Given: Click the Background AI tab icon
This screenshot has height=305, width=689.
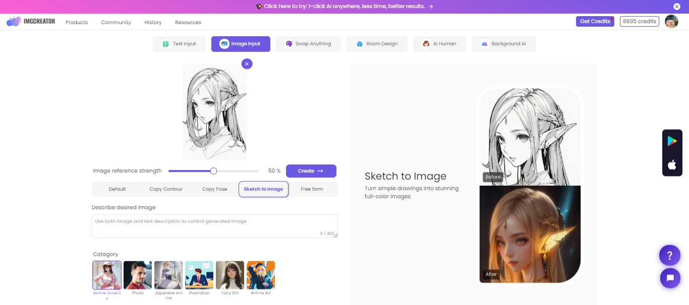Looking at the screenshot, I should click(484, 44).
